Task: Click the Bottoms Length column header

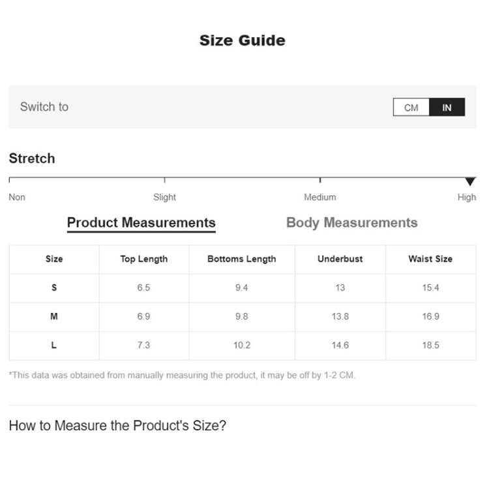Action: click(241, 259)
